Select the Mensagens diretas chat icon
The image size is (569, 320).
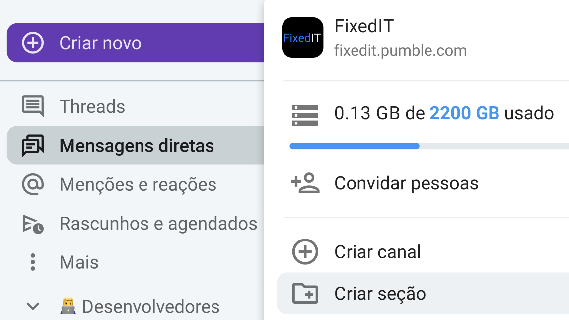click(33, 146)
